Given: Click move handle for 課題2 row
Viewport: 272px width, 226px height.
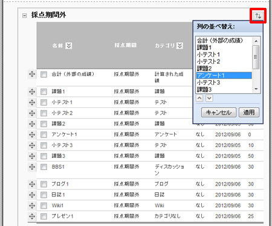Looking at the screenshot, I should pos(32,124).
